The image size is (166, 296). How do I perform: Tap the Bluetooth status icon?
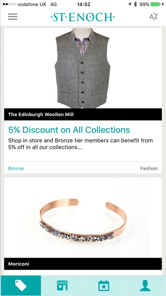(136, 4)
